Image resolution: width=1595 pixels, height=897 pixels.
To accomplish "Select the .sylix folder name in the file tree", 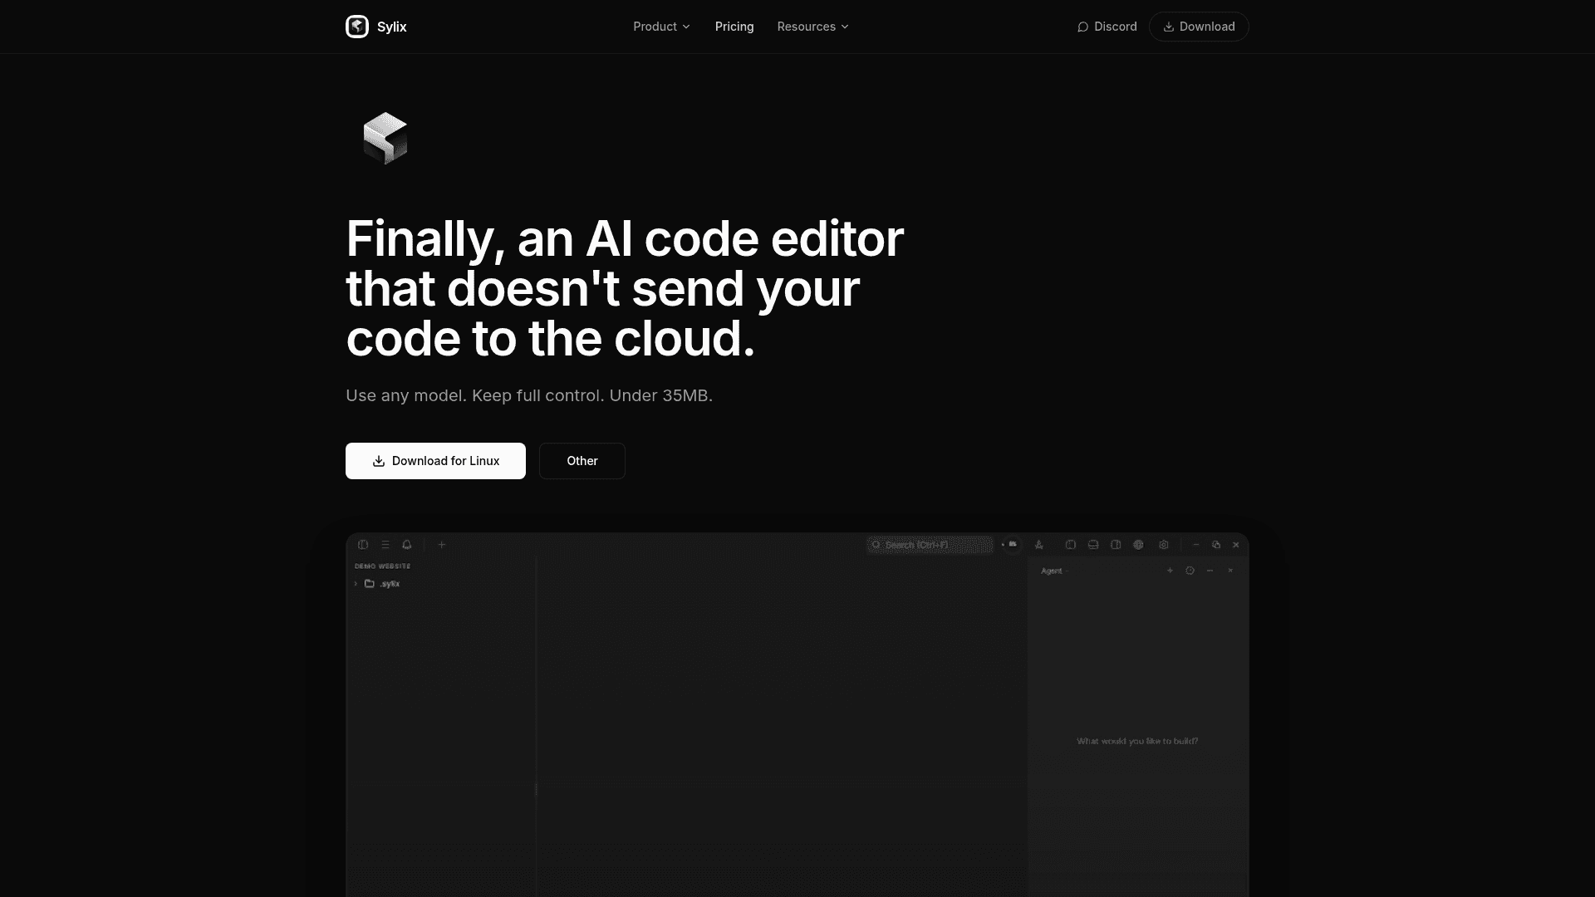I will [x=390, y=584].
